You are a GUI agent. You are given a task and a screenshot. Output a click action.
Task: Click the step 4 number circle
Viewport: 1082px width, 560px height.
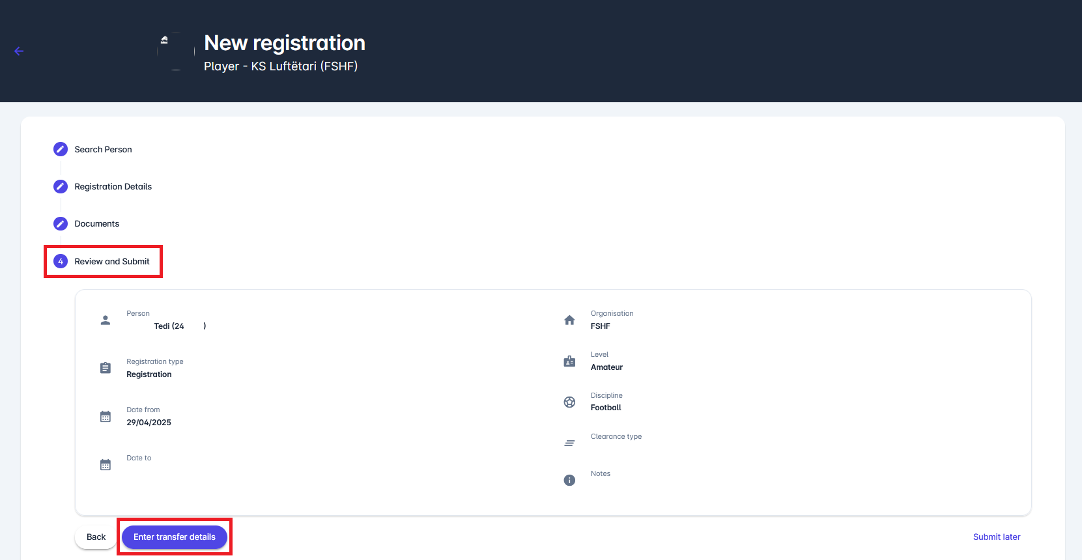click(x=61, y=262)
